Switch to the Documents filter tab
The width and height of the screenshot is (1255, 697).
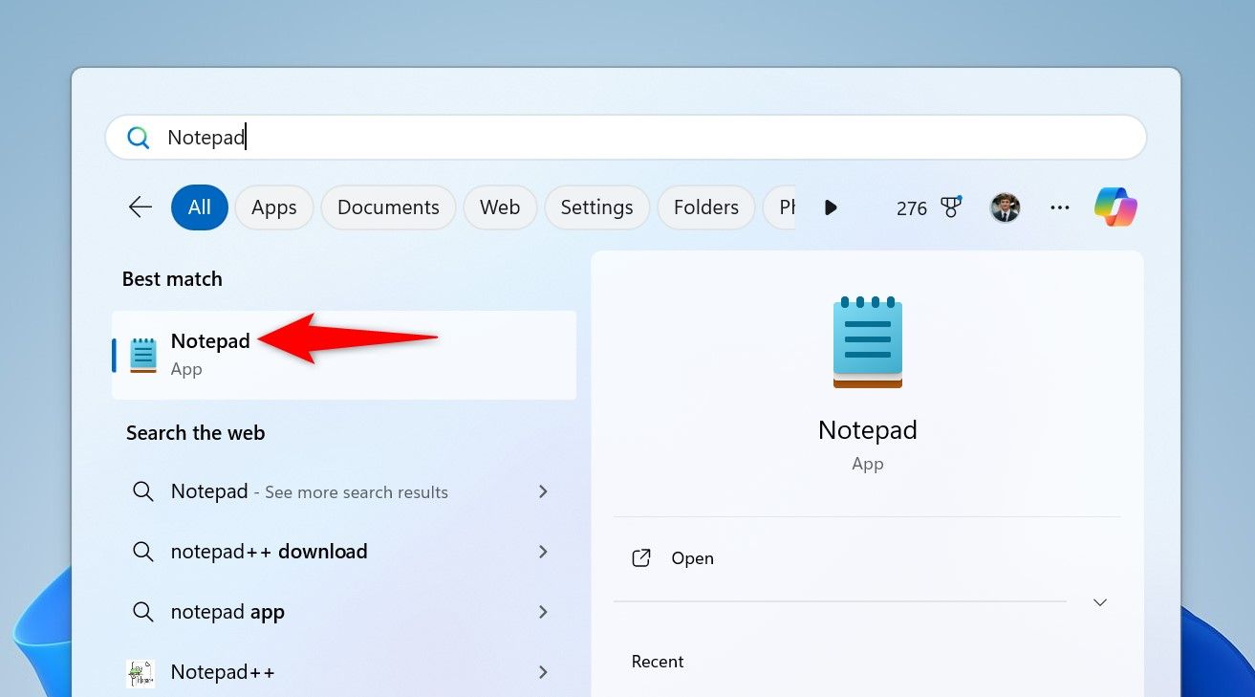(388, 207)
